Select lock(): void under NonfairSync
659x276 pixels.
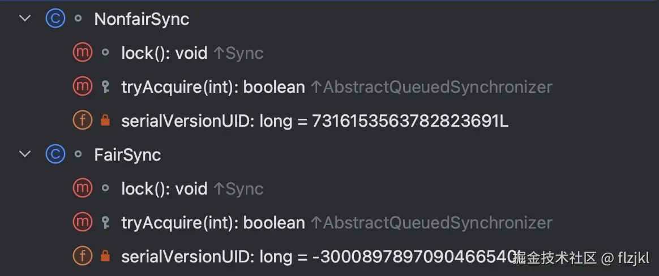(164, 53)
